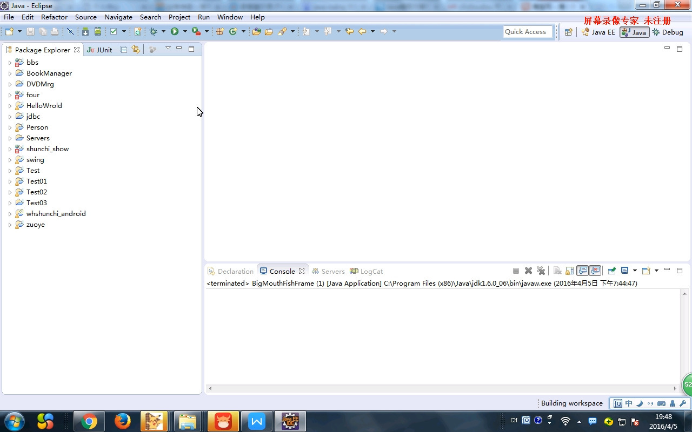Toggle Show Console on Standard Error change
This screenshot has width=692, height=432.
[x=595, y=271]
